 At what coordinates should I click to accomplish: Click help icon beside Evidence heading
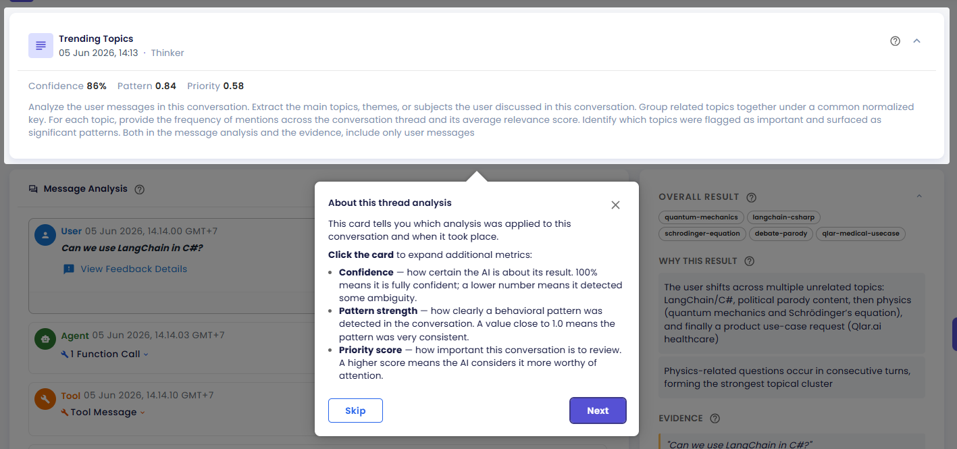[715, 419]
